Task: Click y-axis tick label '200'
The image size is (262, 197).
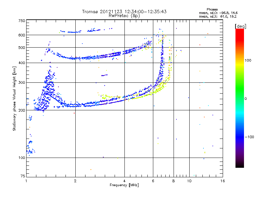Action: point(22,110)
